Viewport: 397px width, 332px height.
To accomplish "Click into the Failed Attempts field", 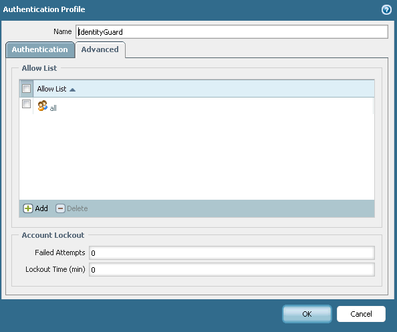I will pos(232,253).
